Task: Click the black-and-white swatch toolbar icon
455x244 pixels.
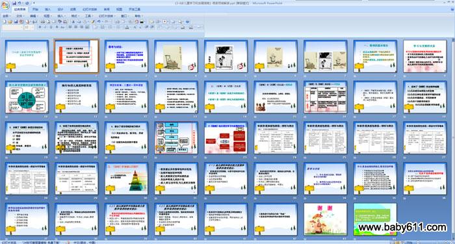Action: coord(142,21)
